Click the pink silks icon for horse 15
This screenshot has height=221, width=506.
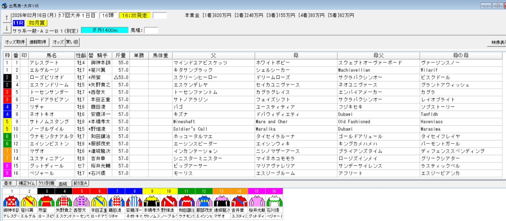[x=257, y=201]
